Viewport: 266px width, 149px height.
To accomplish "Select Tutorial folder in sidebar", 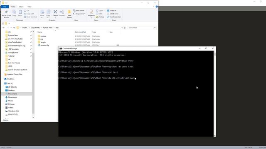I will point(11,56).
